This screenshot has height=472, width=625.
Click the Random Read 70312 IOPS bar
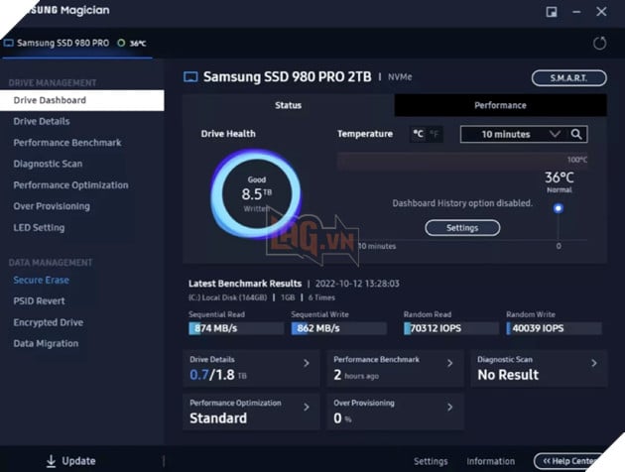tap(451, 328)
